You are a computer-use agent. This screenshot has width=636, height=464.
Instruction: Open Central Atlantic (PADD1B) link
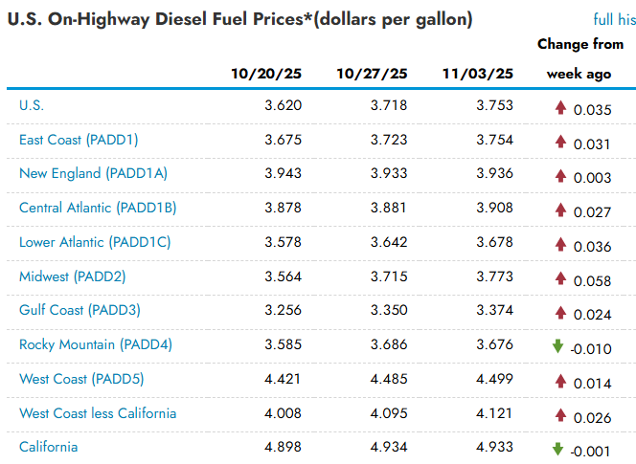pyautogui.click(x=98, y=208)
